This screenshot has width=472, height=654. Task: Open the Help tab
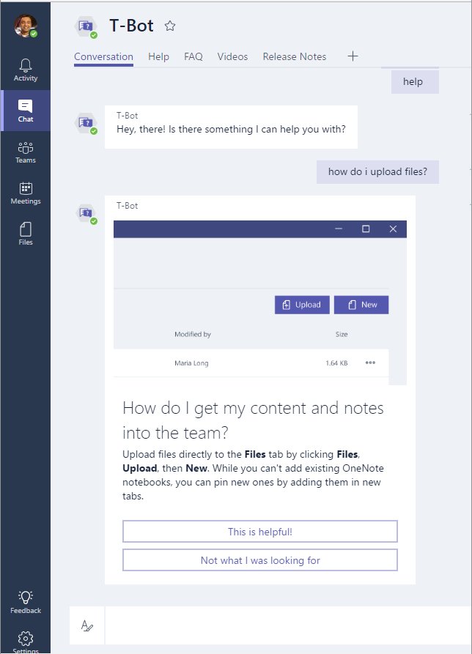point(158,56)
